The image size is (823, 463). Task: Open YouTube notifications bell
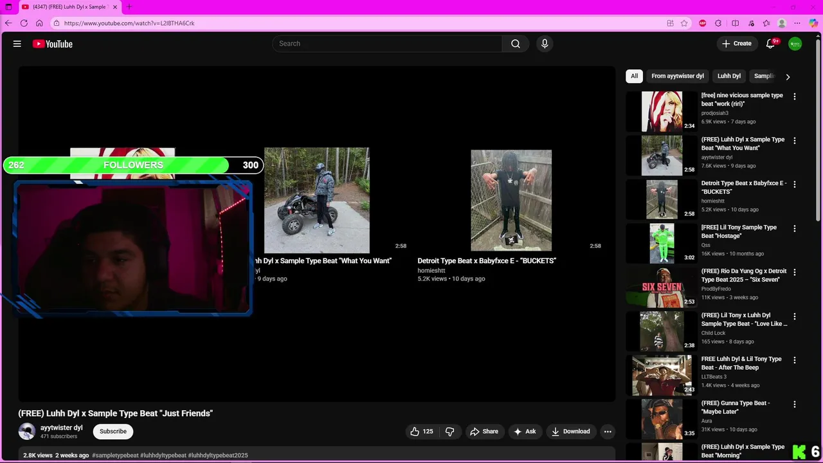click(770, 44)
